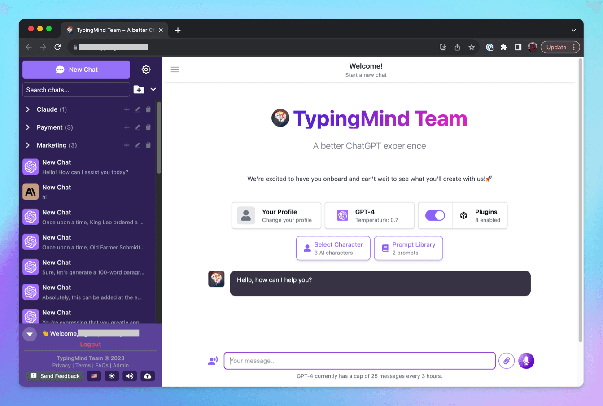Viewport: 603px width, 406px height.
Task: Mute sound with the speaker icon
Action: tap(130, 376)
